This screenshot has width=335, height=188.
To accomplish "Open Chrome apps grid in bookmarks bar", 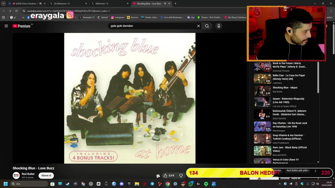I will click(x=3, y=17).
